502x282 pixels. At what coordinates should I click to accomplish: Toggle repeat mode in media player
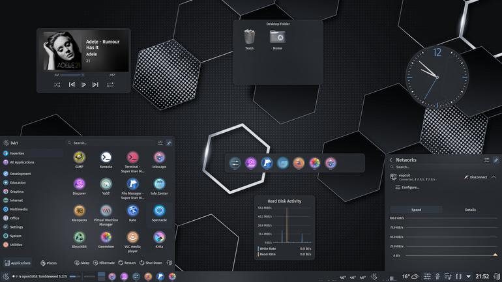pyautogui.click(x=110, y=85)
